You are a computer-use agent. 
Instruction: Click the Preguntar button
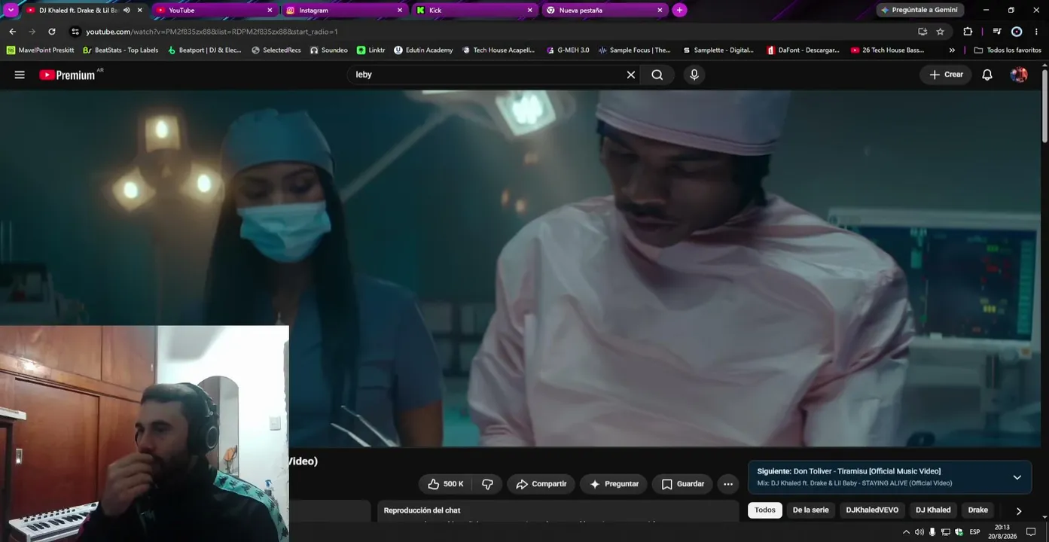coord(614,484)
